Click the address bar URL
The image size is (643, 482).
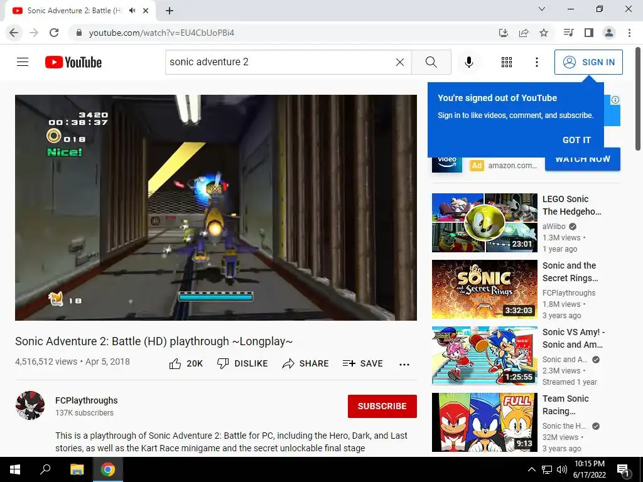point(161,33)
